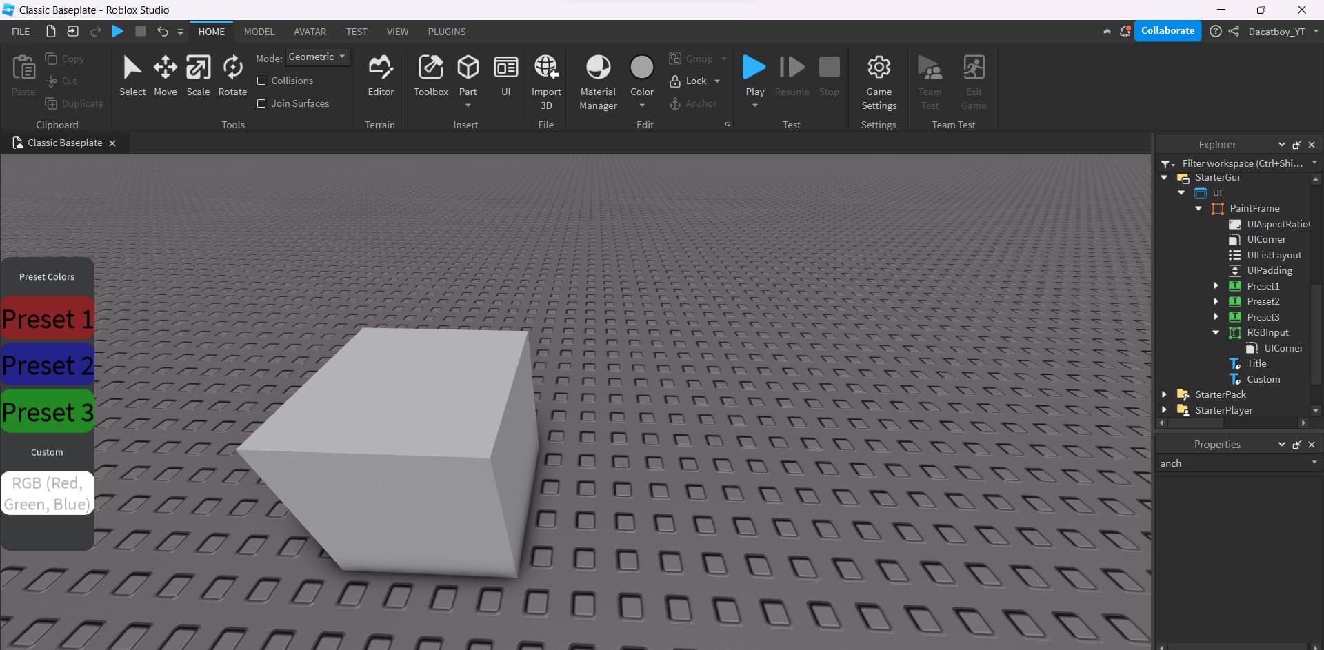Open the notifications bell

(1125, 31)
